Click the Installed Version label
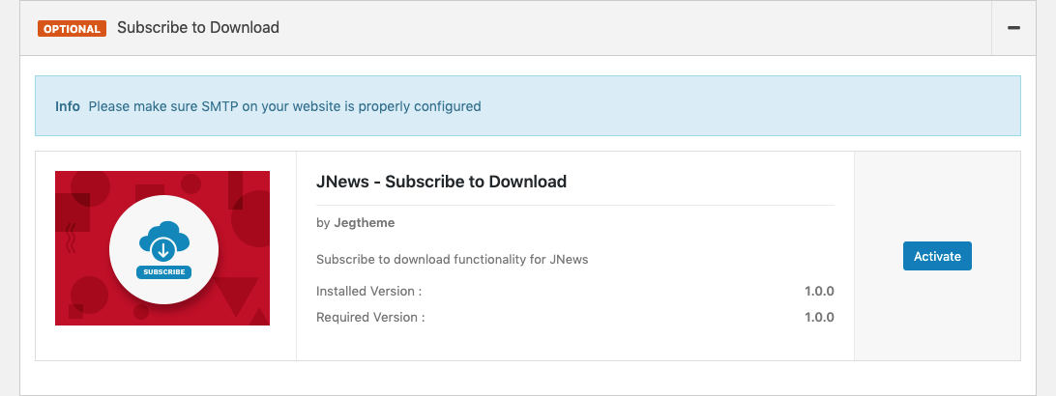 (x=368, y=291)
